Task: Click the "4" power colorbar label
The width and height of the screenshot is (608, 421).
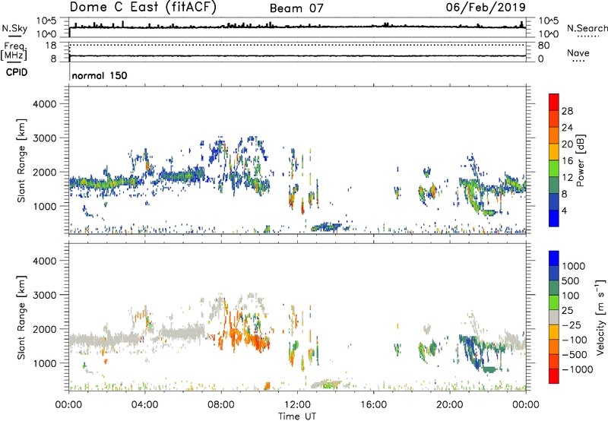Action: (x=564, y=210)
